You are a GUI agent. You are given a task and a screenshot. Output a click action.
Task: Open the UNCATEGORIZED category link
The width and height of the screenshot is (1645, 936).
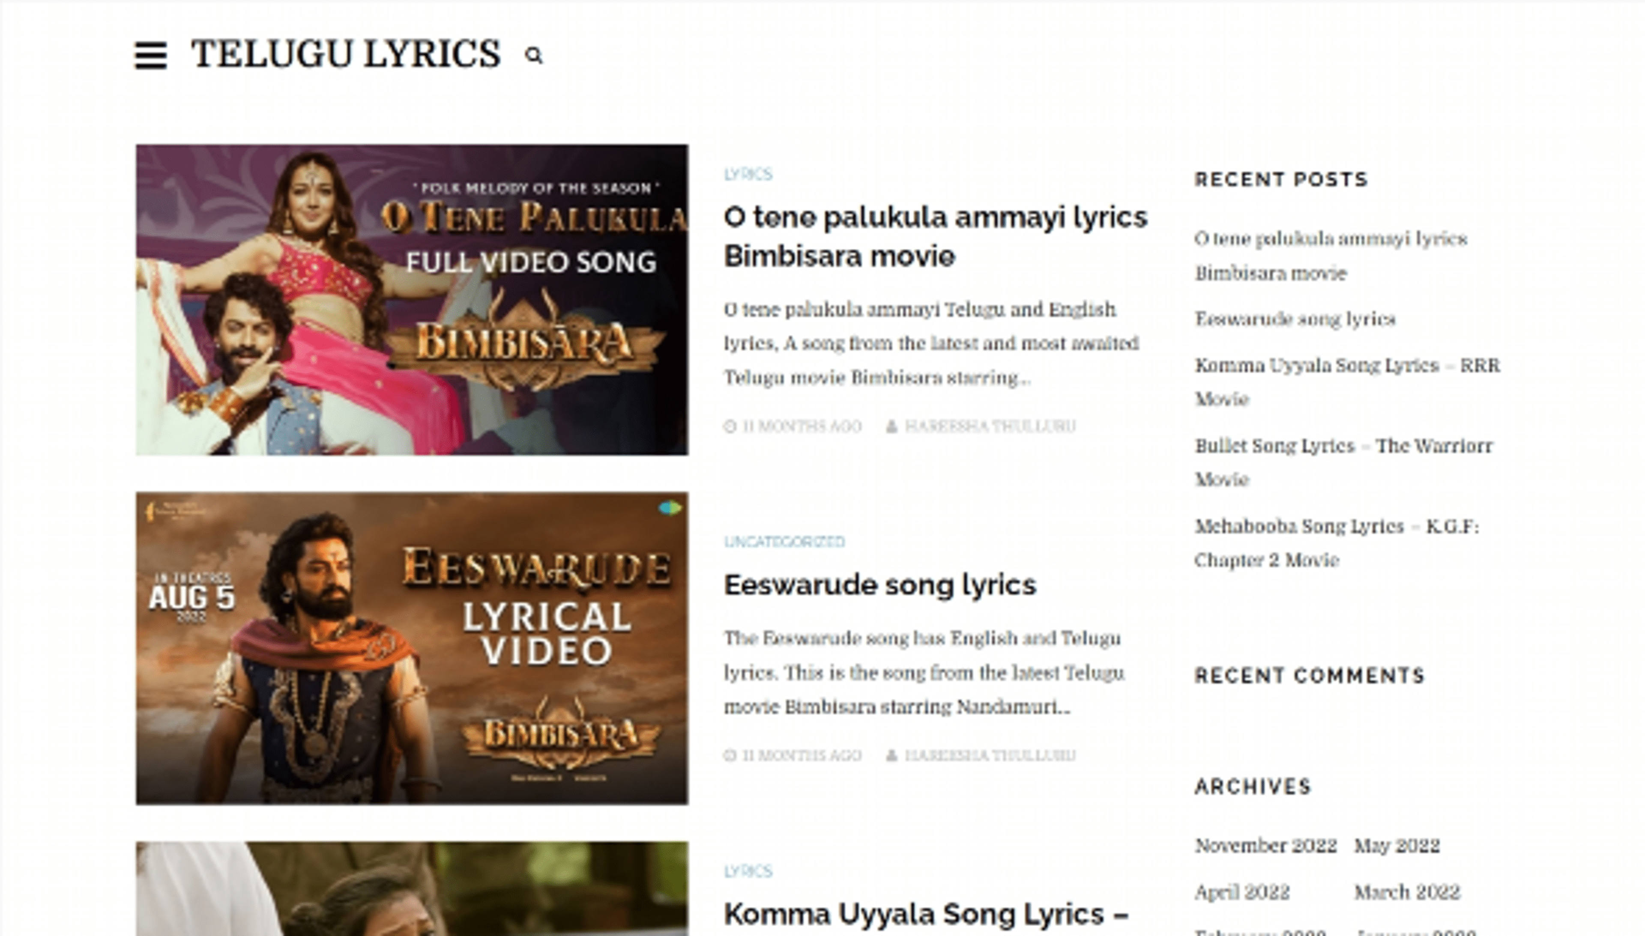coord(785,541)
